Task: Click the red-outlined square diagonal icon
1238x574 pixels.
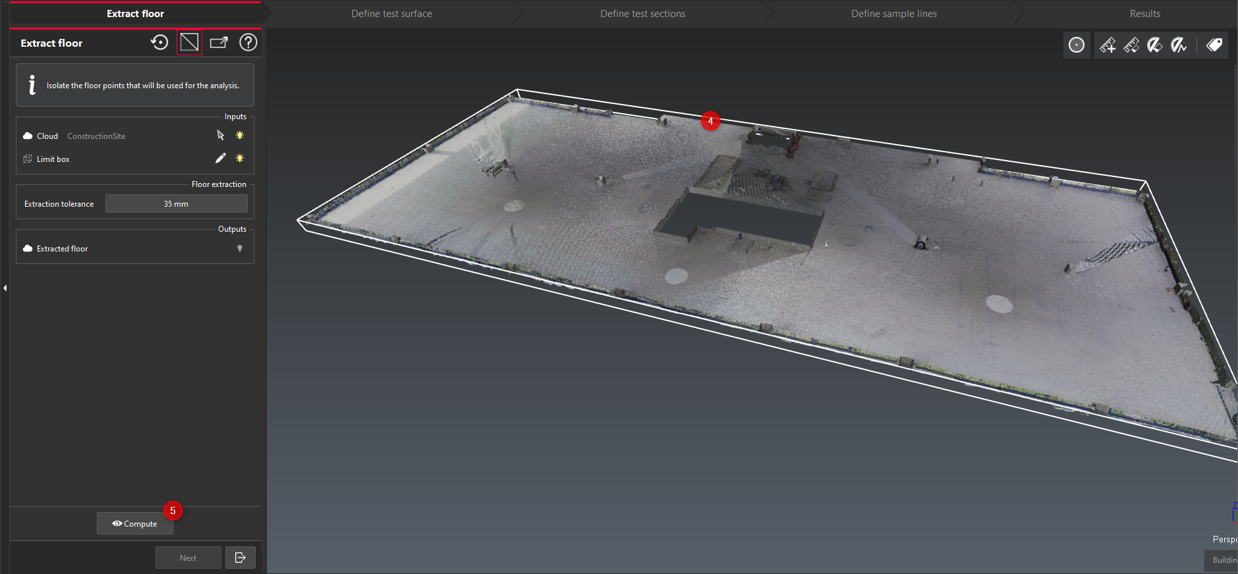Action: [189, 43]
